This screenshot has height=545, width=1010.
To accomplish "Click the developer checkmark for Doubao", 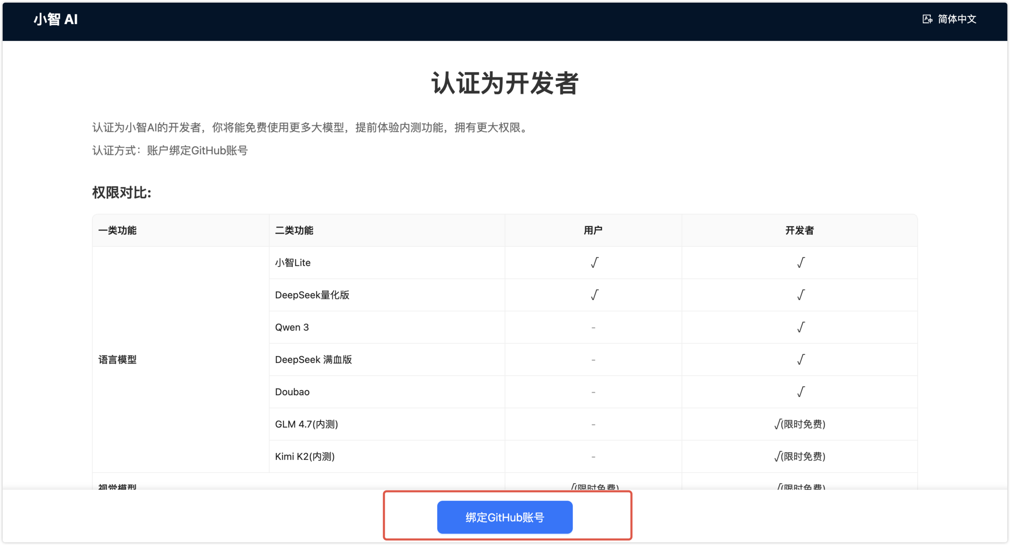I will tap(801, 391).
